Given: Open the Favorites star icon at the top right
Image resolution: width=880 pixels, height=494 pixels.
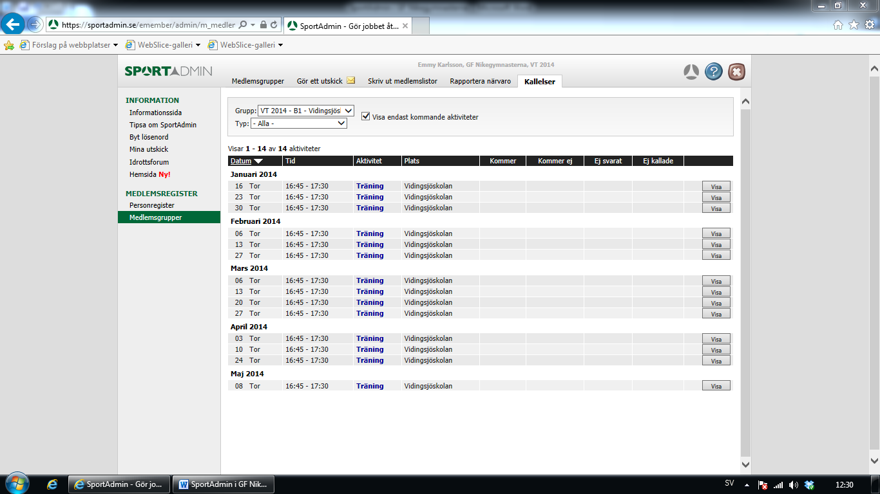Looking at the screenshot, I should pyautogui.click(x=854, y=24).
